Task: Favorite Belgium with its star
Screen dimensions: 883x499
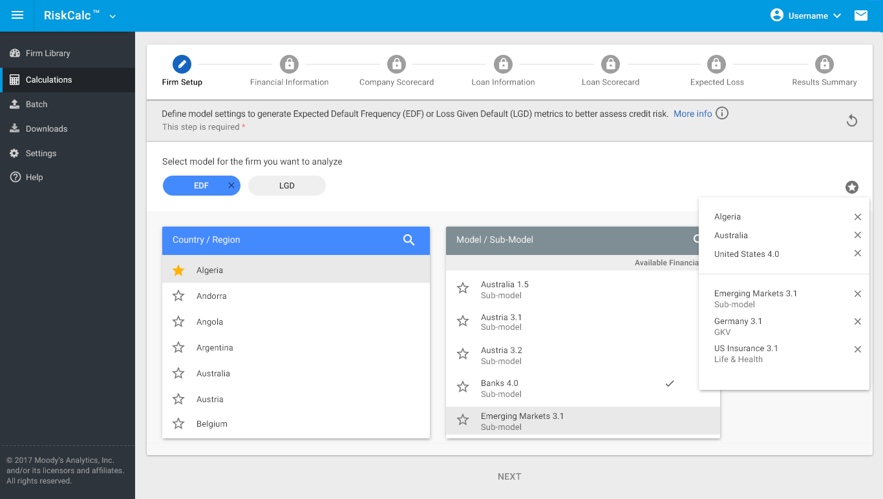Action: pyautogui.click(x=178, y=423)
